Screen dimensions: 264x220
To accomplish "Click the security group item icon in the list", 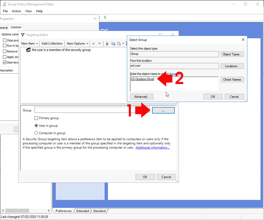I will [28, 50].
